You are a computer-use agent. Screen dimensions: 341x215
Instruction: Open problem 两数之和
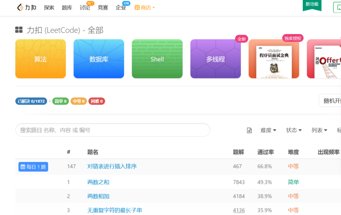(98, 182)
